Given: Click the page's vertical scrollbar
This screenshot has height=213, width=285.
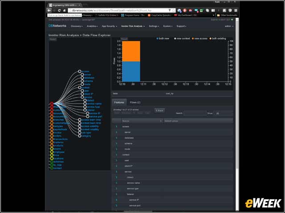Looking at the screenshot, I should [237, 94].
